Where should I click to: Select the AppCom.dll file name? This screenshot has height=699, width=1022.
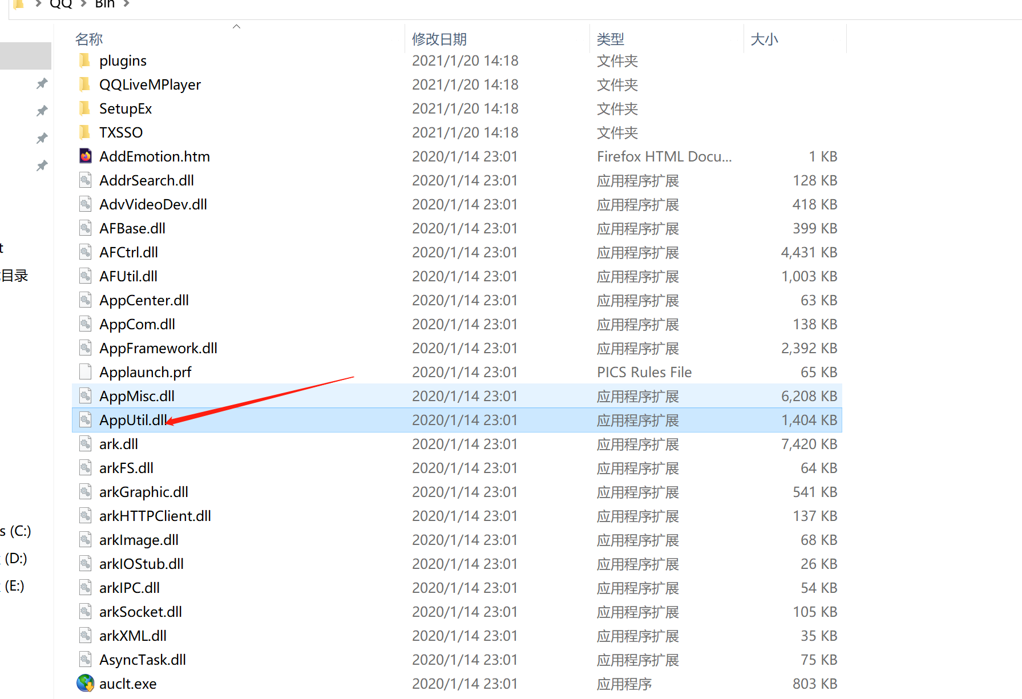(x=137, y=325)
